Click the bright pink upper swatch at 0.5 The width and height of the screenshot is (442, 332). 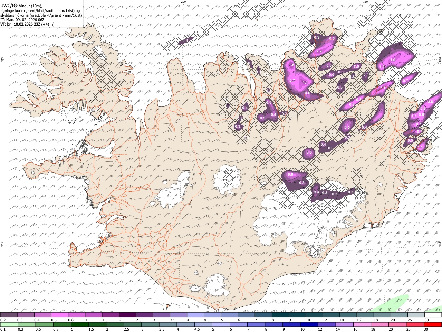click(60, 315)
